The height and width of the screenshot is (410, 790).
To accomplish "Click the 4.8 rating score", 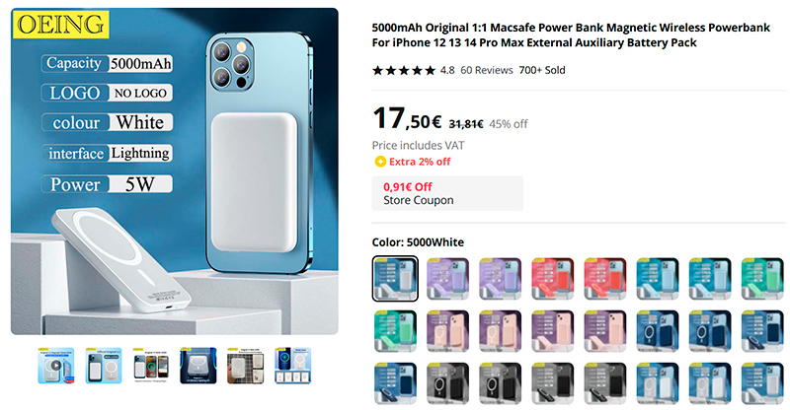I will [x=447, y=70].
